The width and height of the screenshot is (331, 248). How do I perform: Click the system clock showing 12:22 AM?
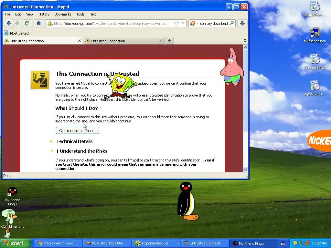(319, 243)
